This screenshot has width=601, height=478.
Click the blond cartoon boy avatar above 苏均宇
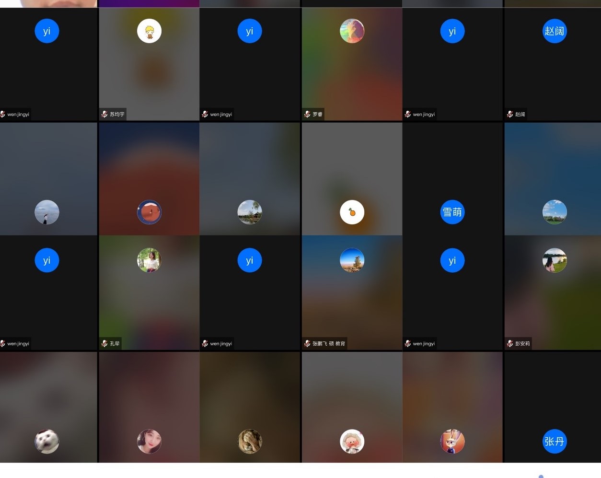point(149,31)
